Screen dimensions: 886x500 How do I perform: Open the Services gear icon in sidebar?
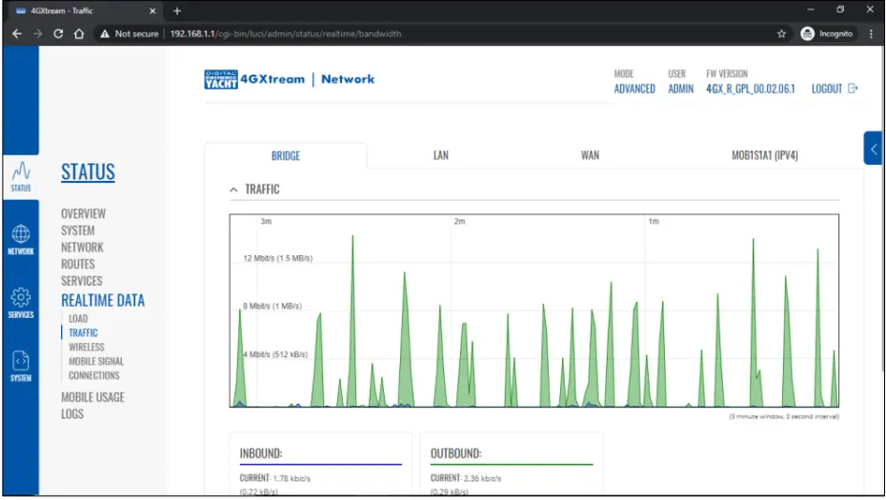tap(20, 302)
